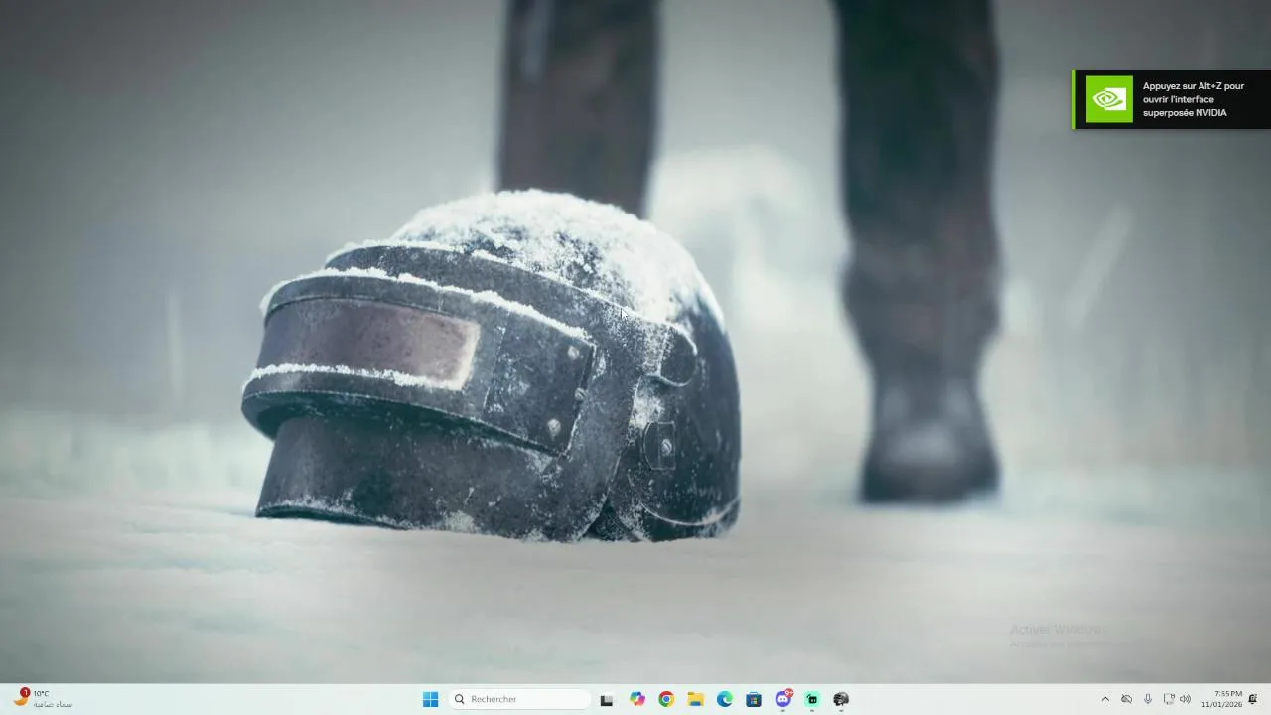
Task: Click the NVIDIA overlay notification logo
Action: (1109, 99)
